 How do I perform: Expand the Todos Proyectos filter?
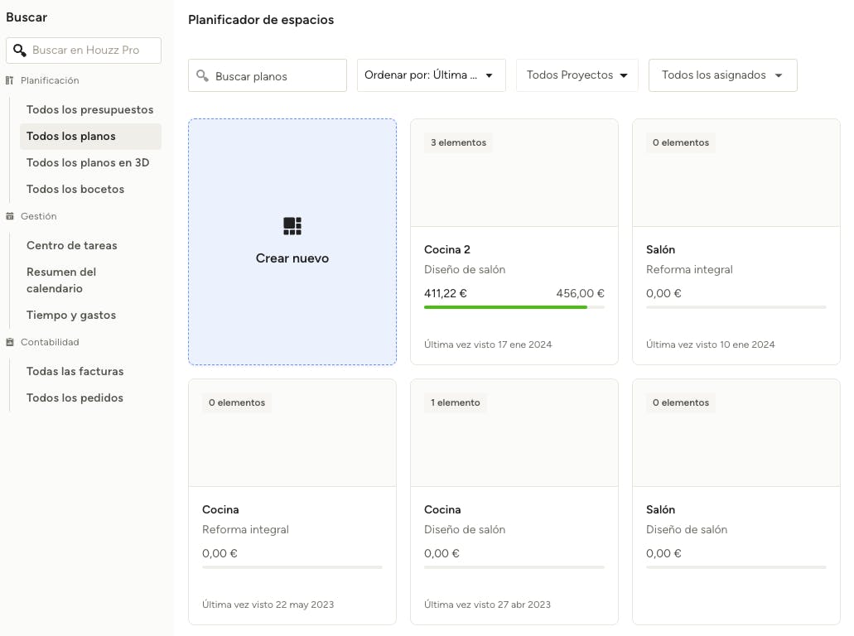(x=577, y=75)
